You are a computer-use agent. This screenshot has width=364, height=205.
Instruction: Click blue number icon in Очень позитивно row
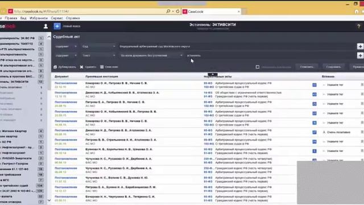pos(315,132)
